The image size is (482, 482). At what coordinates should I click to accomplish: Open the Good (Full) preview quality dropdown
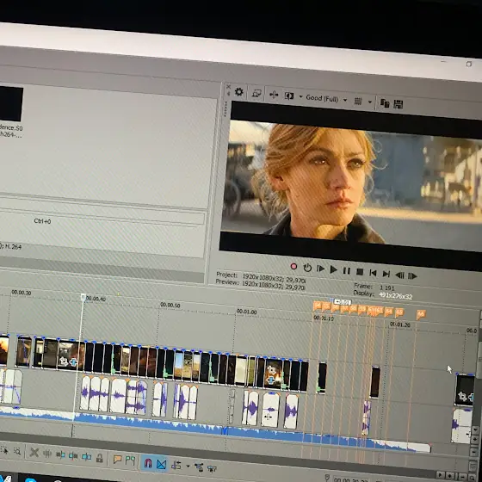click(326, 99)
